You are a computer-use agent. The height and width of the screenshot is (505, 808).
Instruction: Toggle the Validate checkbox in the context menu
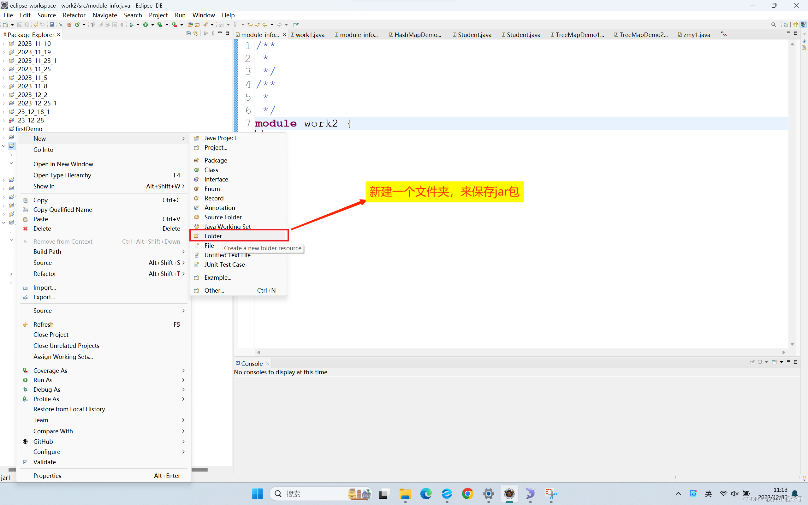point(26,462)
